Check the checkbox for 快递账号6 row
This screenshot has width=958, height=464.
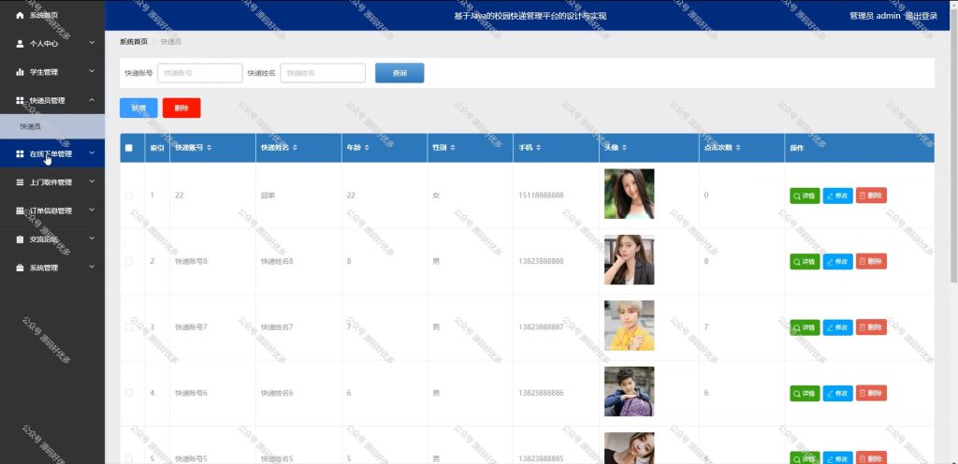click(128, 393)
